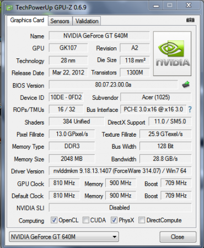Image resolution: width=204 pixels, height=248 pixels.
Task: Click Default Clock row Boost 709 MHz field
Action: (176, 196)
